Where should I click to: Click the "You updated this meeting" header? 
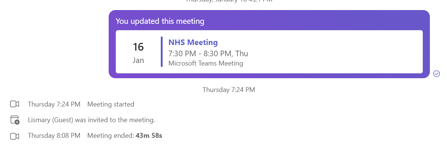tap(160, 21)
